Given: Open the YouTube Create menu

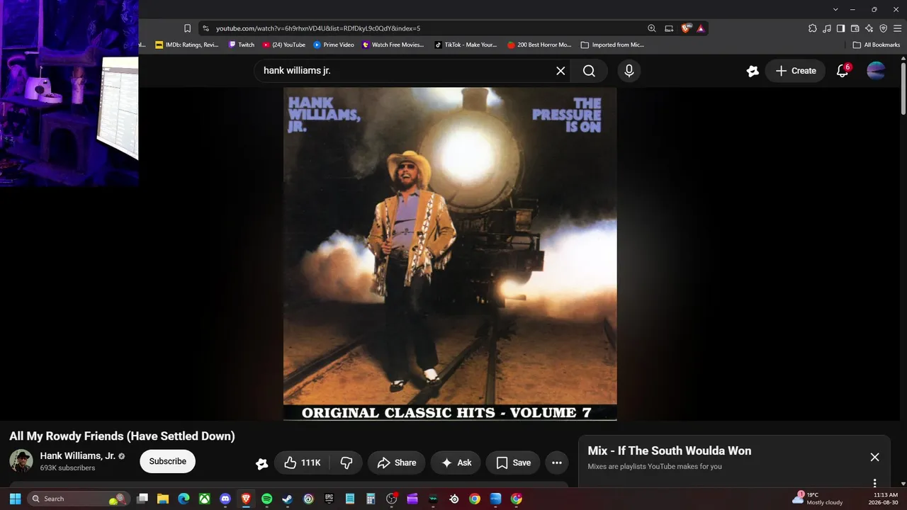Looking at the screenshot, I should tap(796, 71).
